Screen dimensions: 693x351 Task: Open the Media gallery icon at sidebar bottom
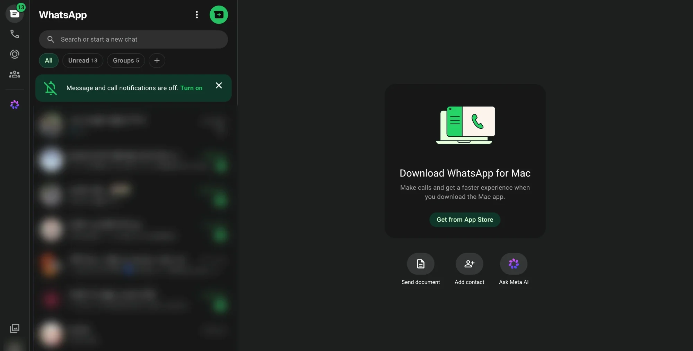click(x=15, y=328)
